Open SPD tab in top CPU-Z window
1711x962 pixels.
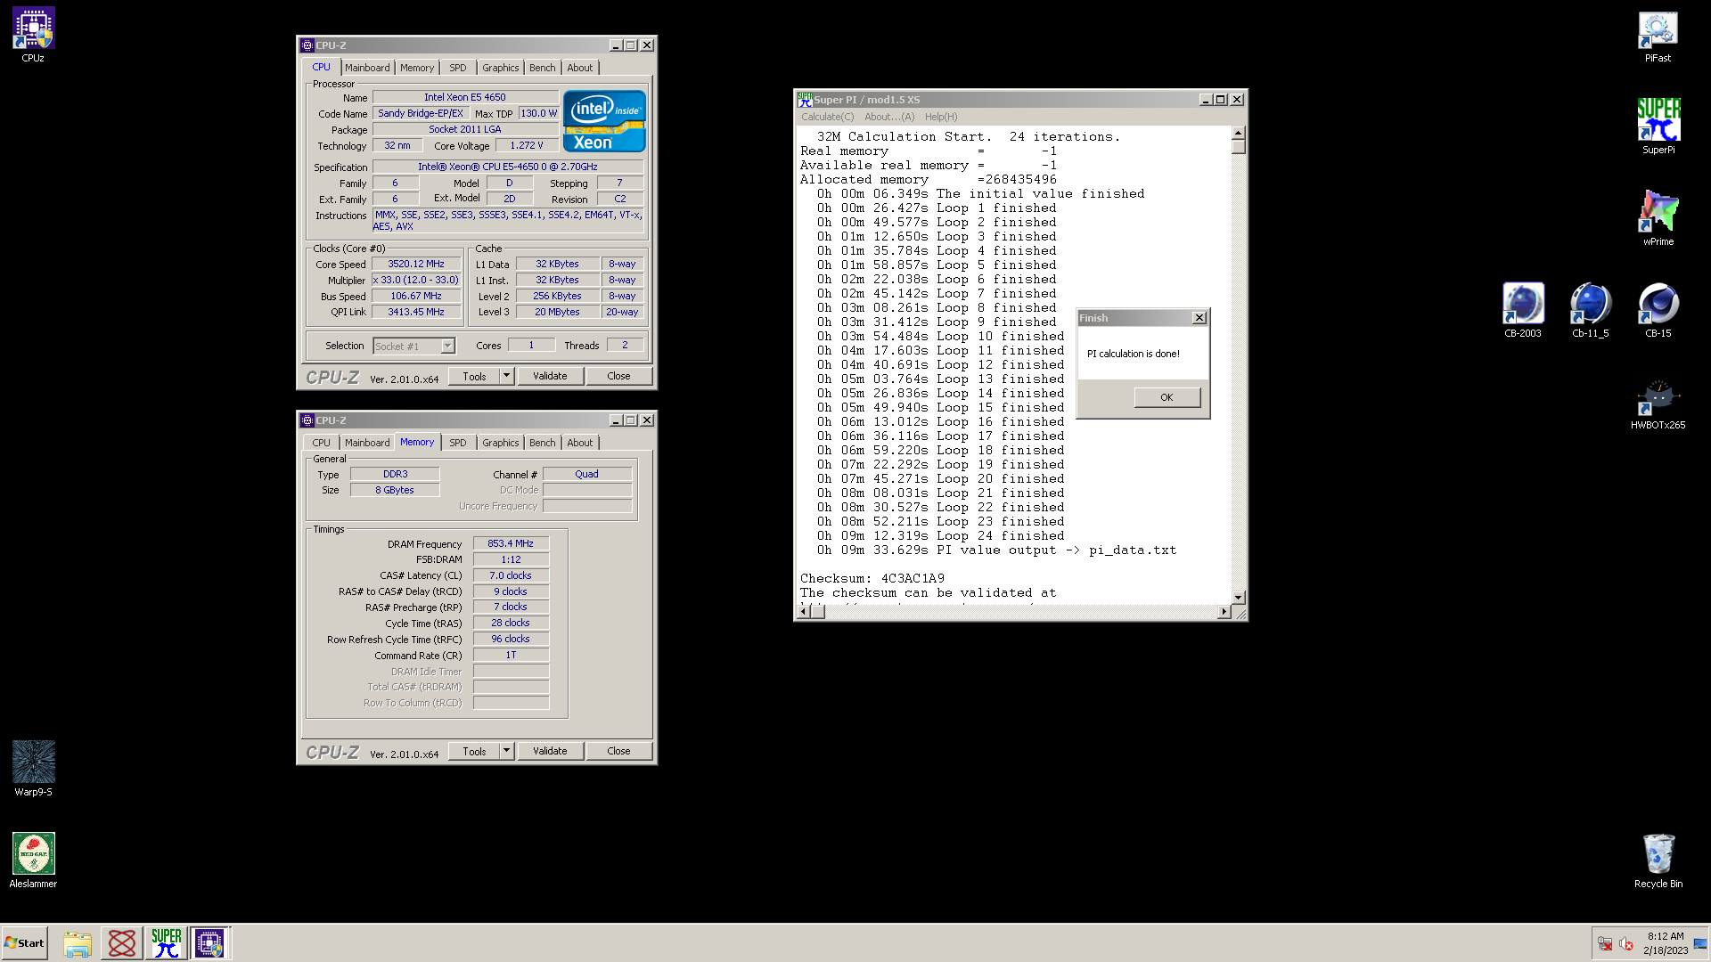click(x=458, y=68)
